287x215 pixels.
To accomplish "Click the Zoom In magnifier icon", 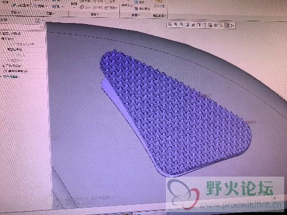I will [176, 25].
